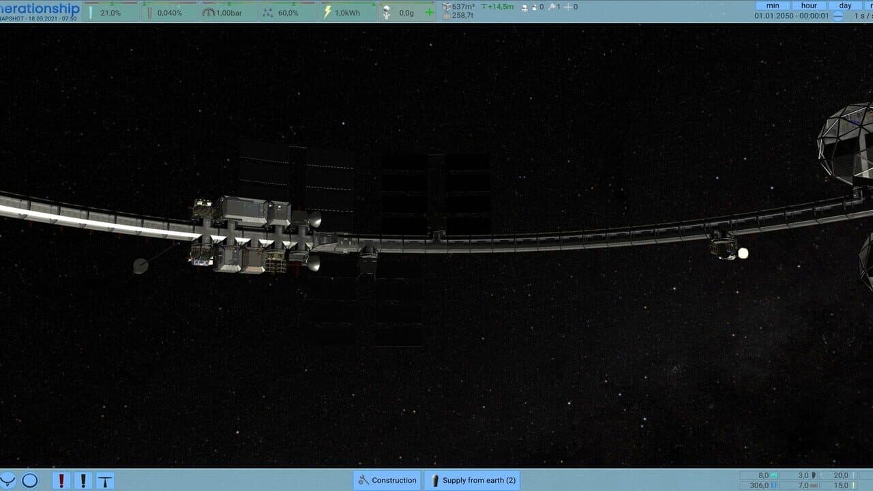Set time step to min
Image resolution: width=873 pixels, height=491 pixels.
773,5
